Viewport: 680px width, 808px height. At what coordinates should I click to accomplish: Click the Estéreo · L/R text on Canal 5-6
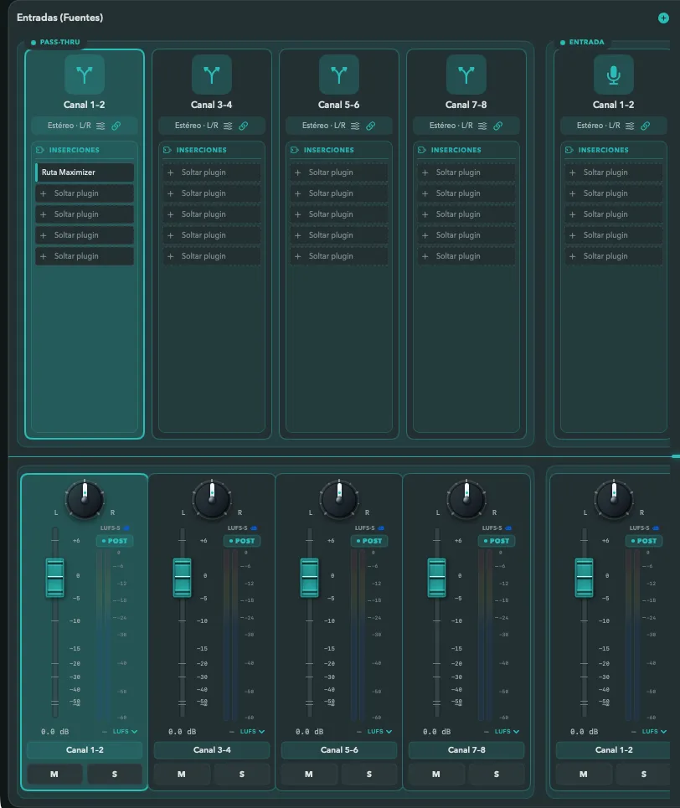(x=324, y=126)
